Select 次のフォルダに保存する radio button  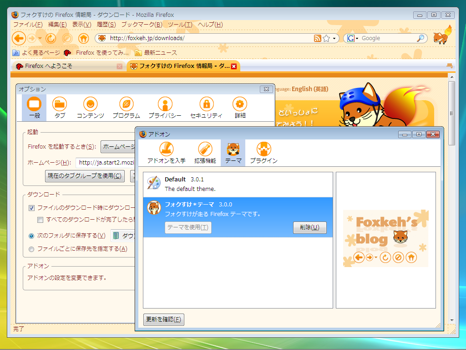click(31, 236)
